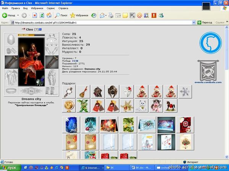
Task: Click the Ссылки links toolbar label
Action: pyautogui.click(x=220, y=22)
